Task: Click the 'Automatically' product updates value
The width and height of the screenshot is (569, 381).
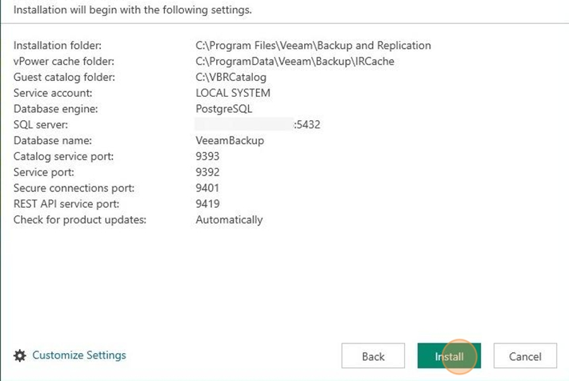Action: pos(229,220)
